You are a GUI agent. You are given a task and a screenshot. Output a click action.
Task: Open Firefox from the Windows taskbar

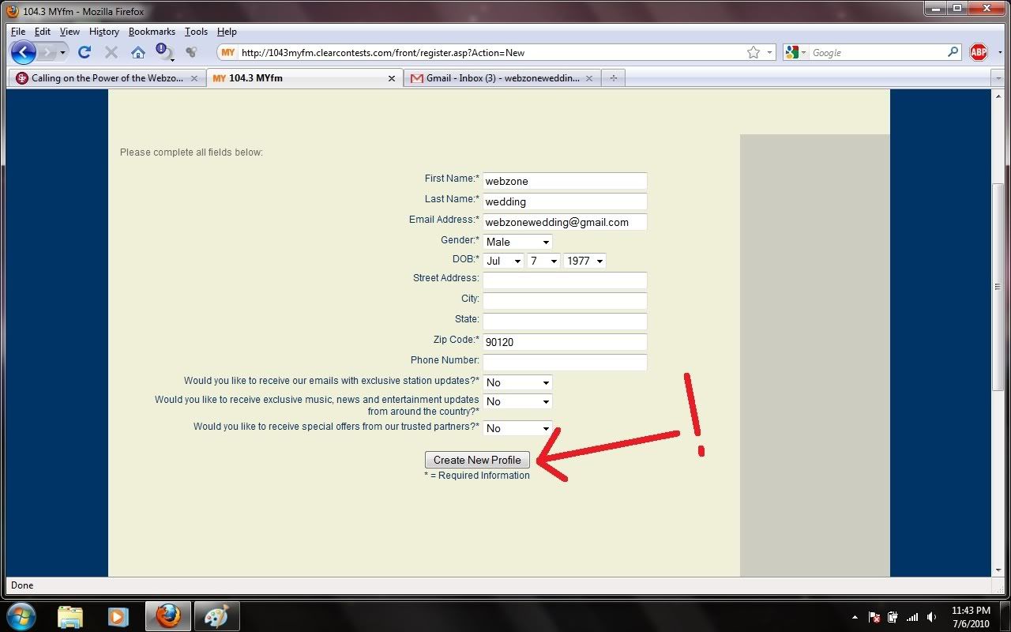coord(167,615)
